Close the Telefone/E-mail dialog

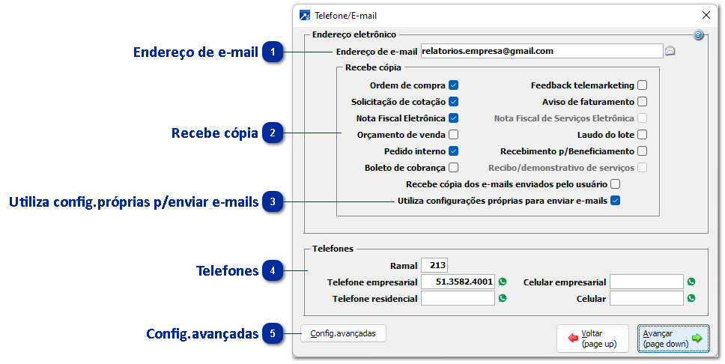pos(706,14)
